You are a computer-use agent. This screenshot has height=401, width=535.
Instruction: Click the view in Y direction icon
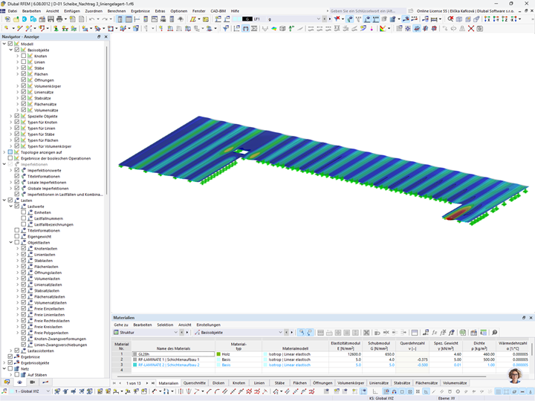click(x=496, y=19)
